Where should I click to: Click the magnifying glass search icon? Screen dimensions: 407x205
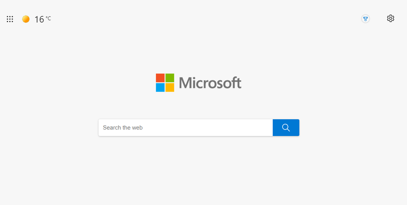[x=286, y=127]
